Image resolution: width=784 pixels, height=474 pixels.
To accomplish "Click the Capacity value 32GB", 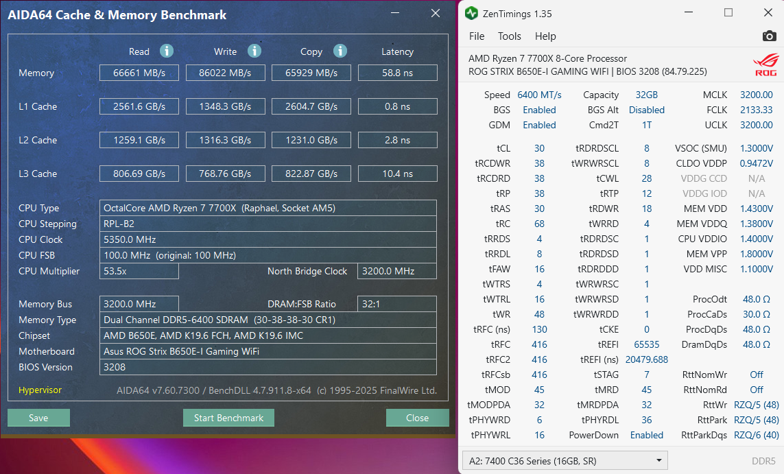I will click(x=647, y=95).
